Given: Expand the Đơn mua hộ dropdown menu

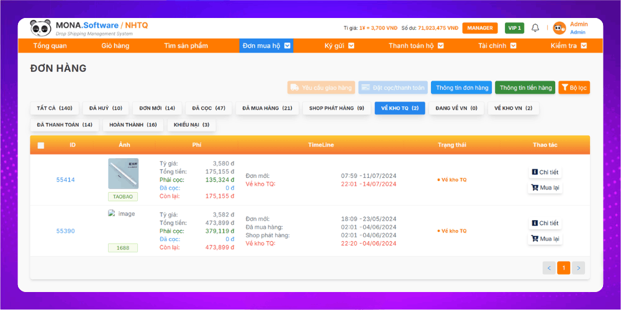Looking at the screenshot, I should pos(288,46).
